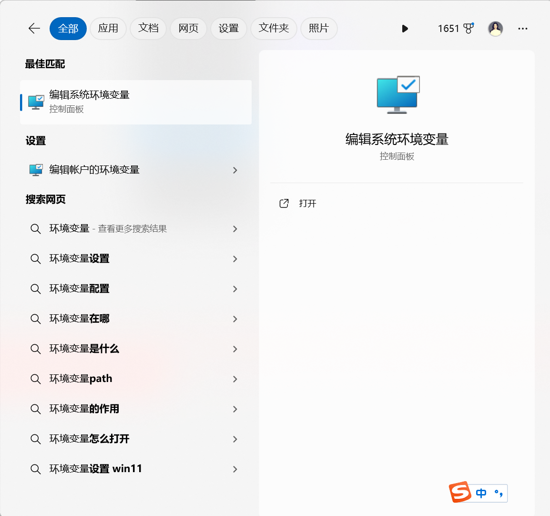The height and width of the screenshot is (516, 550).
Task: Click the 编辑系统环境变量 title in preview pane
Action: click(x=397, y=140)
